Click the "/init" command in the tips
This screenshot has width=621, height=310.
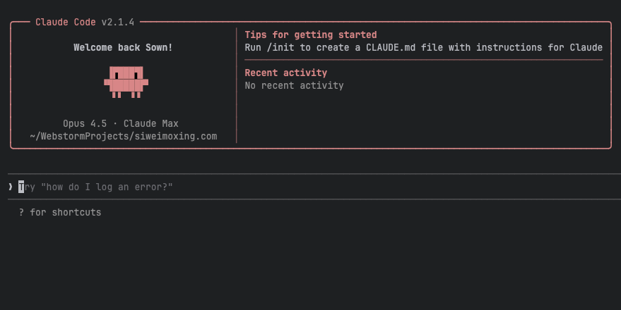point(283,47)
